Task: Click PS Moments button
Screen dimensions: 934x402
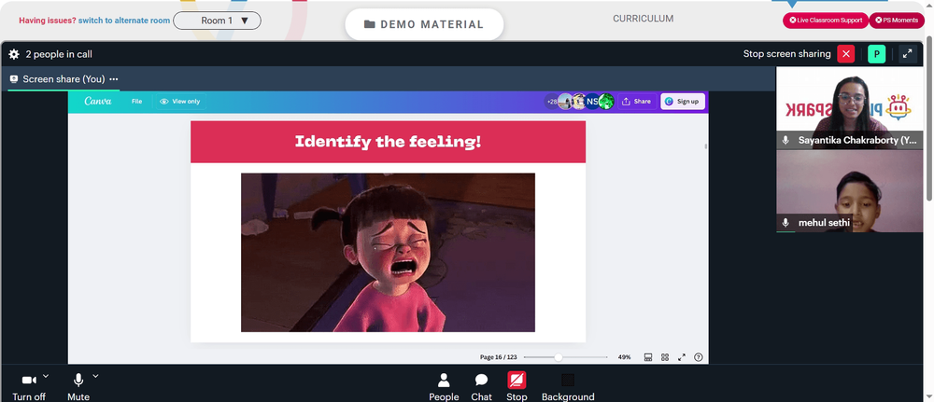Action: [x=897, y=21]
